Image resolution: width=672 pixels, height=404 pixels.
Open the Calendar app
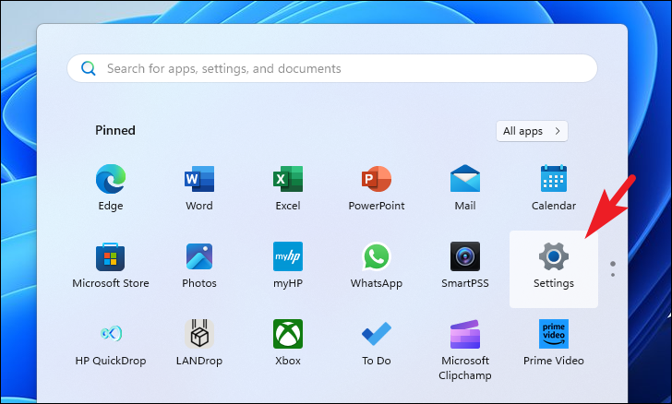[553, 187]
